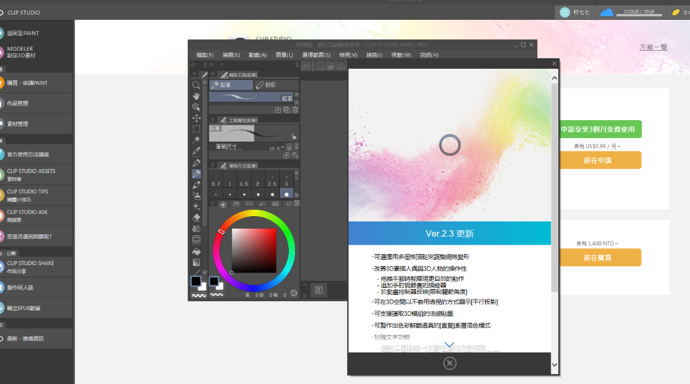
Task: Expand update notes with blue chevron
Action: 449,346
